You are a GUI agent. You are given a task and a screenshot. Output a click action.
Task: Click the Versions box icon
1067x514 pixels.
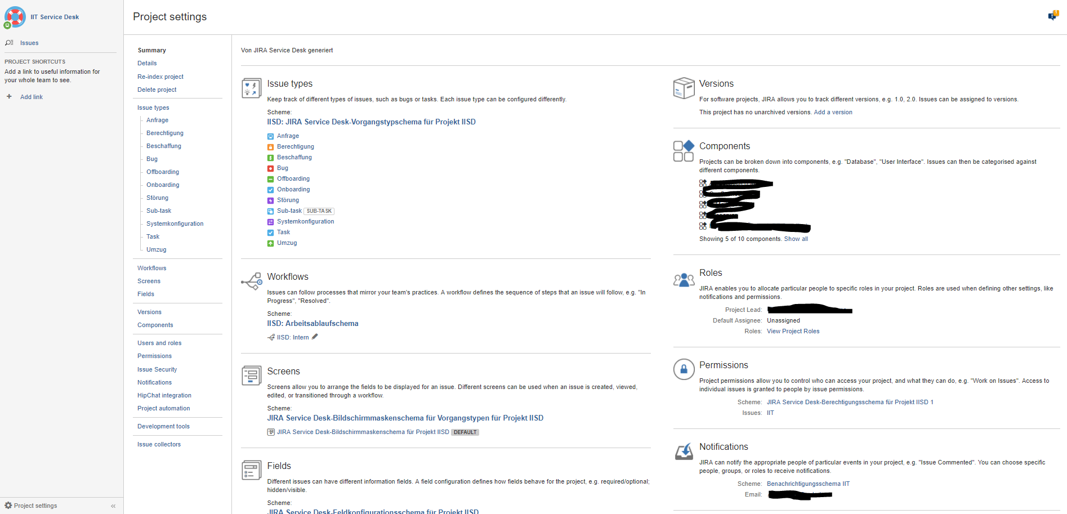[684, 88]
